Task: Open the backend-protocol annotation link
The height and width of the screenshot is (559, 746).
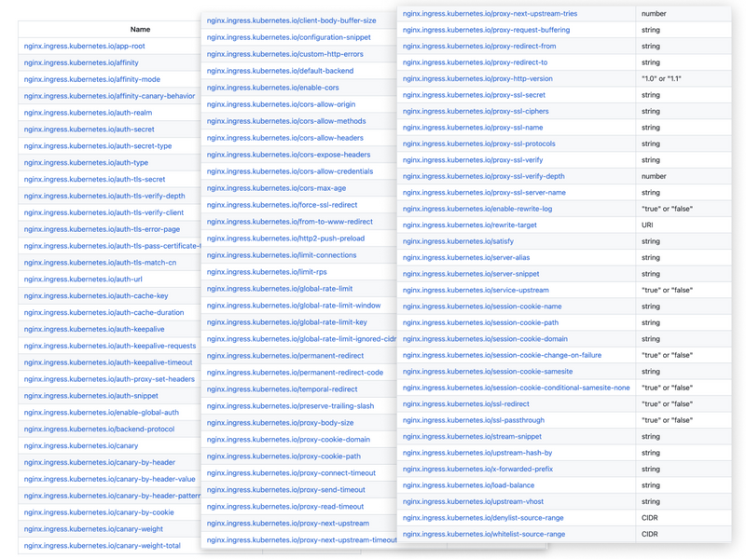Action: [x=99, y=429]
